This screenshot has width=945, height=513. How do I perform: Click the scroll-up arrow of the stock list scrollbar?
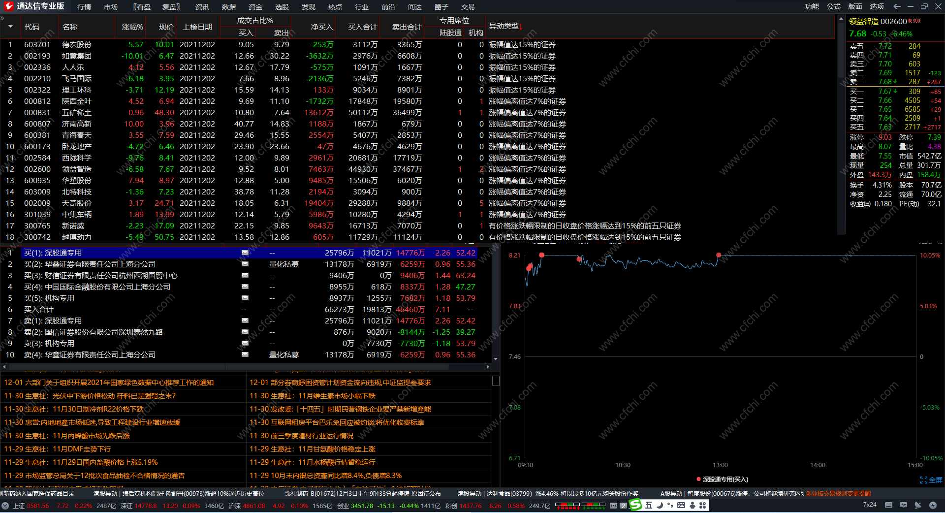[x=841, y=18]
